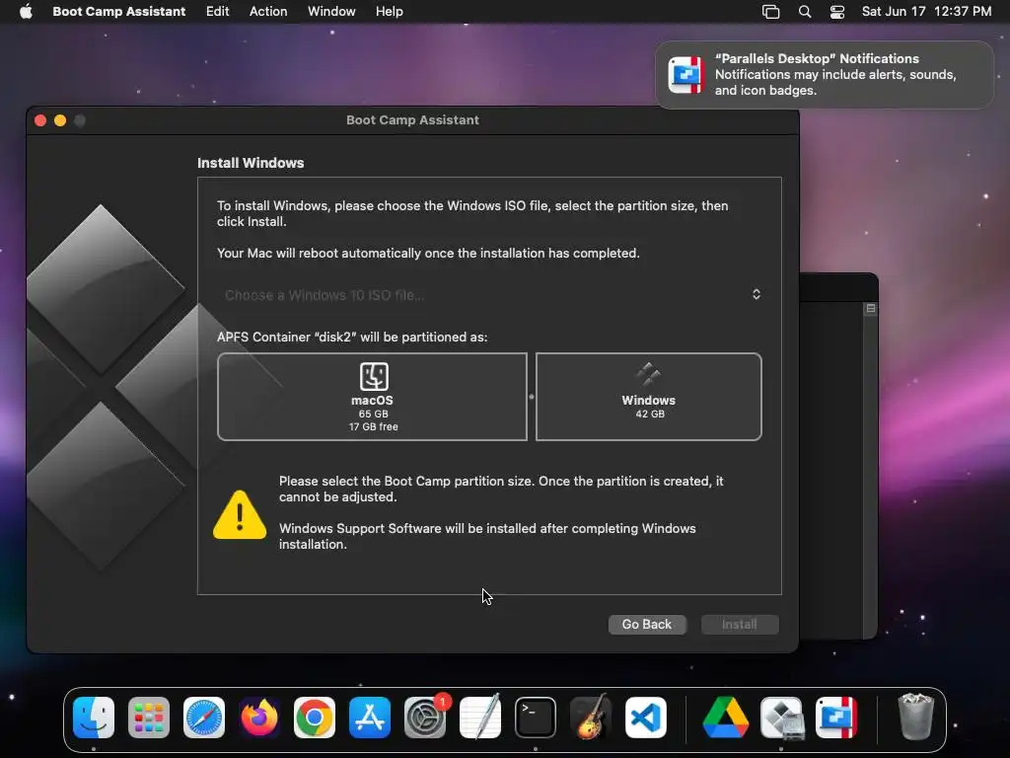Click the '42 GB' Windows size label
The image size is (1010, 758).
click(x=650, y=414)
